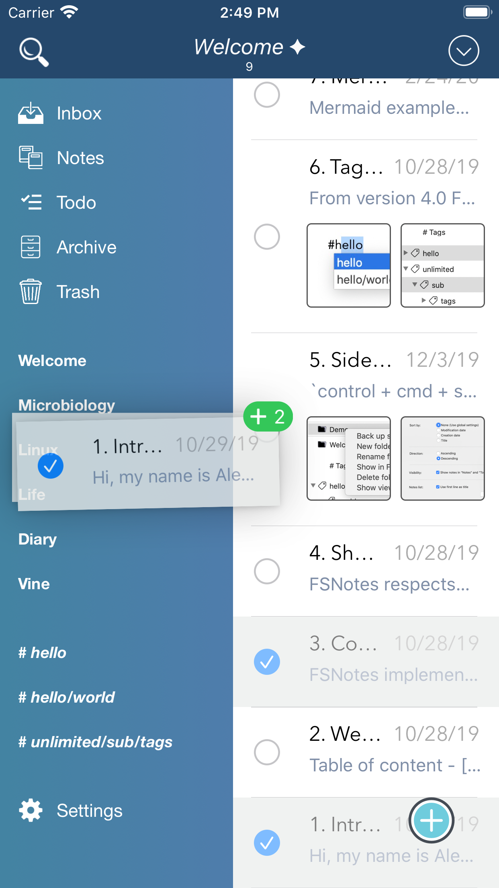
Task: Open note titled 5. Side…
Action: point(350,360)
